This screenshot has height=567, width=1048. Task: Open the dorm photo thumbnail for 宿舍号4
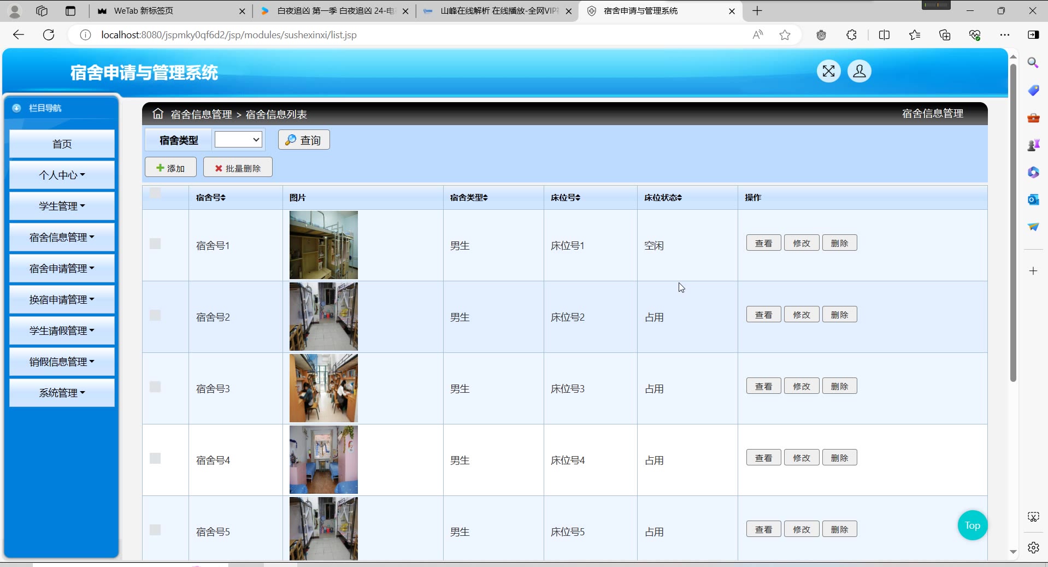[323, 460]
